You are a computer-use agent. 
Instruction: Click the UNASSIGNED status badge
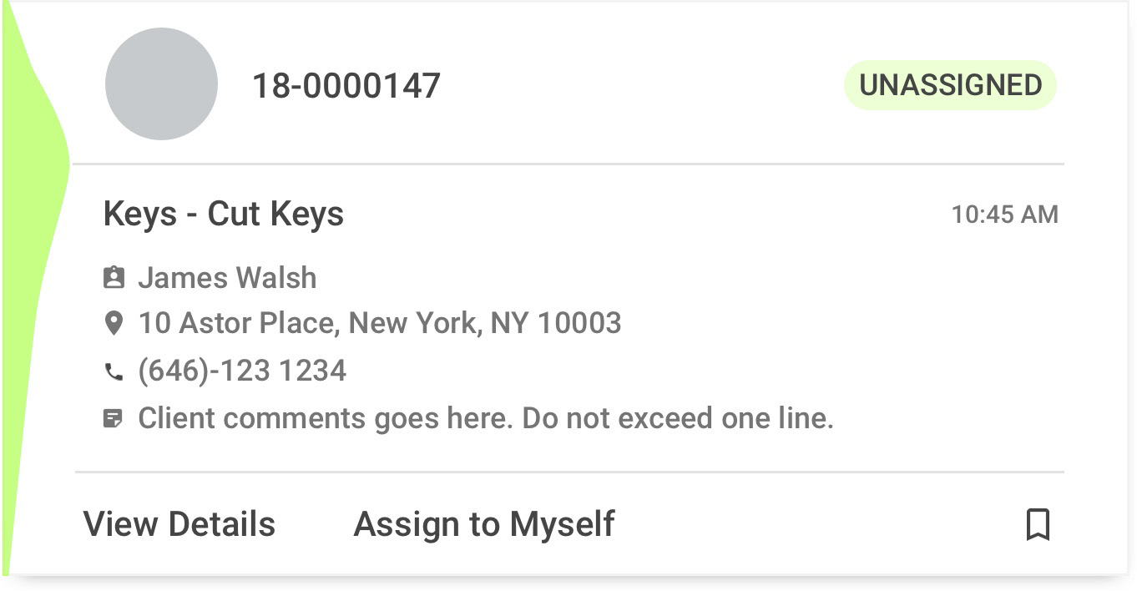950,84
